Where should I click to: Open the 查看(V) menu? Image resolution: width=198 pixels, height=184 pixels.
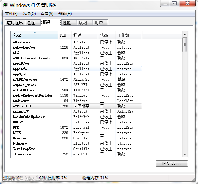(x=47, y=14)
